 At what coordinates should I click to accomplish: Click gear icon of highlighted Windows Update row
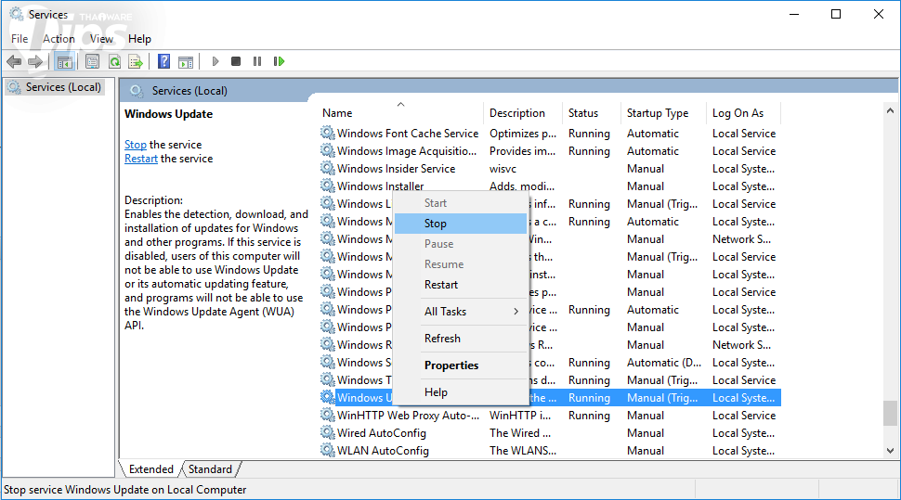pos(328,397)
